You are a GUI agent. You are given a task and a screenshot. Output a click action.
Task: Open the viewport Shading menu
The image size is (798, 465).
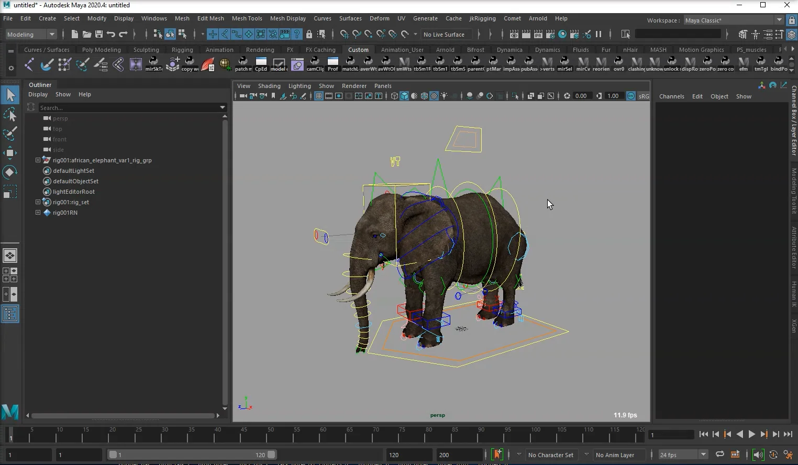(x=269, y=86)
